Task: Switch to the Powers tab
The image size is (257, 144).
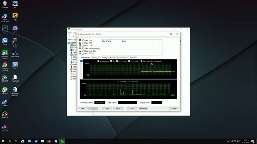Action: (x=112, y=58)
